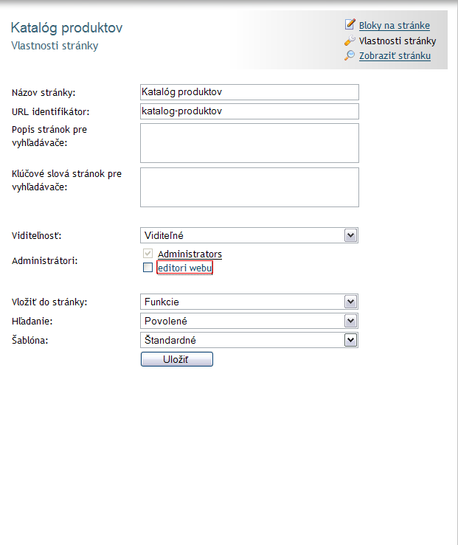Click the Administrators label text
Viewport: 458px width, 545px height.
tap(190, 254)
